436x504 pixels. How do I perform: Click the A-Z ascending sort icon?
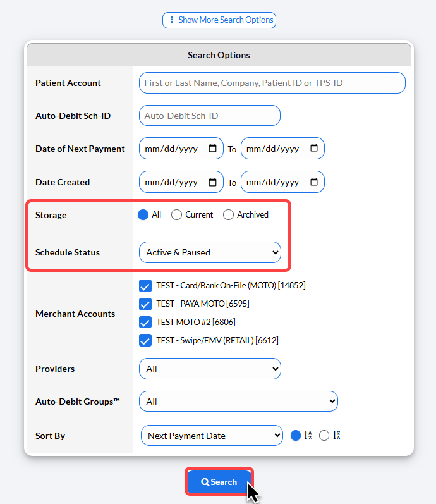pos(308,436)
